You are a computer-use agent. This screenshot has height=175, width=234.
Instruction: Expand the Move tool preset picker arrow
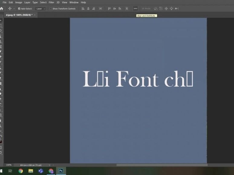click(x=14, y=9)
